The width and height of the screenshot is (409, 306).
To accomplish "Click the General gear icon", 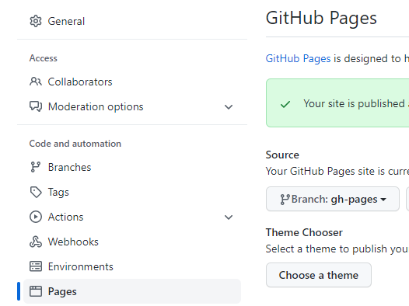I will (x=36, y=21).
